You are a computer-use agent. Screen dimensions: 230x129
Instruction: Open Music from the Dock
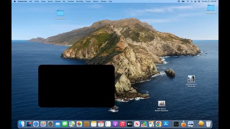tap(123, 124)
